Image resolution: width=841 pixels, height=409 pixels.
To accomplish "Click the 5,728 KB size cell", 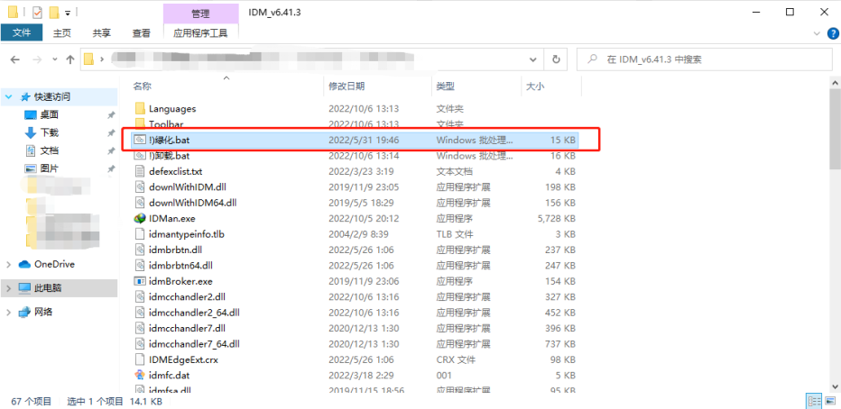I will (555, 218).
